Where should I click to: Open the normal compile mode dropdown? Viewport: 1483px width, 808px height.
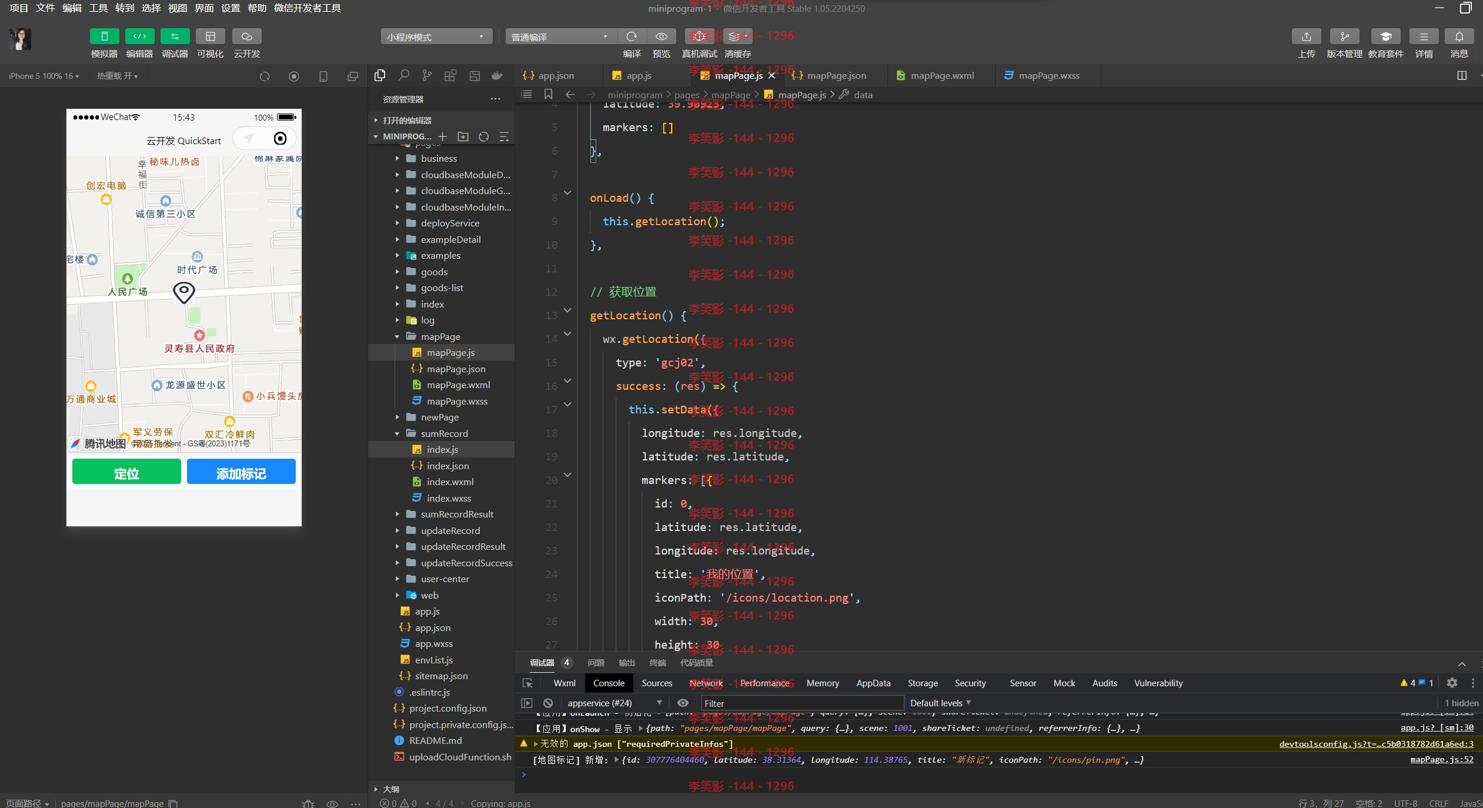point(560,36)
